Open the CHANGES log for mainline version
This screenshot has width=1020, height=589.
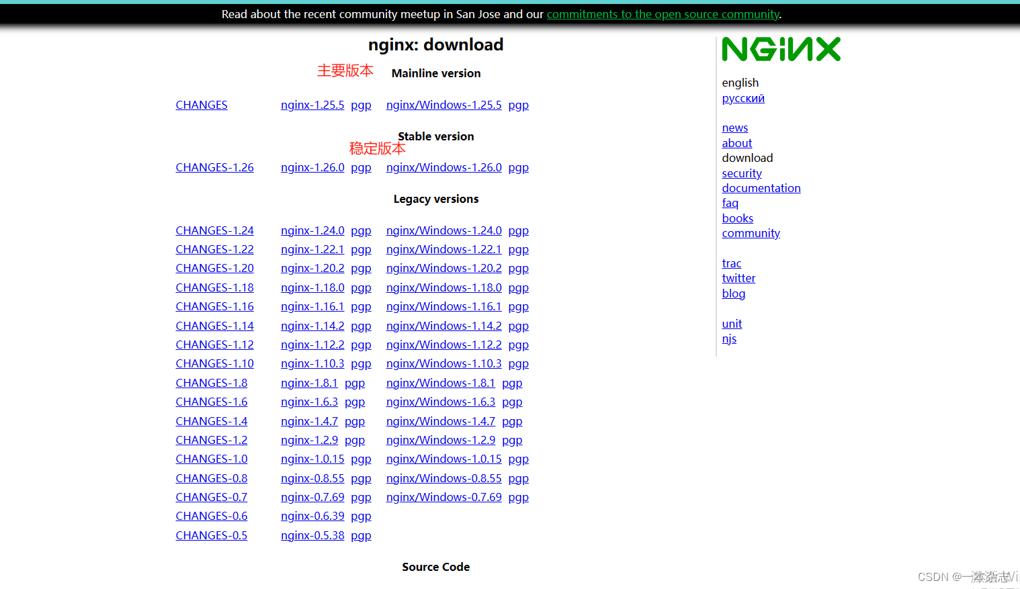click(x=201, y=105)
